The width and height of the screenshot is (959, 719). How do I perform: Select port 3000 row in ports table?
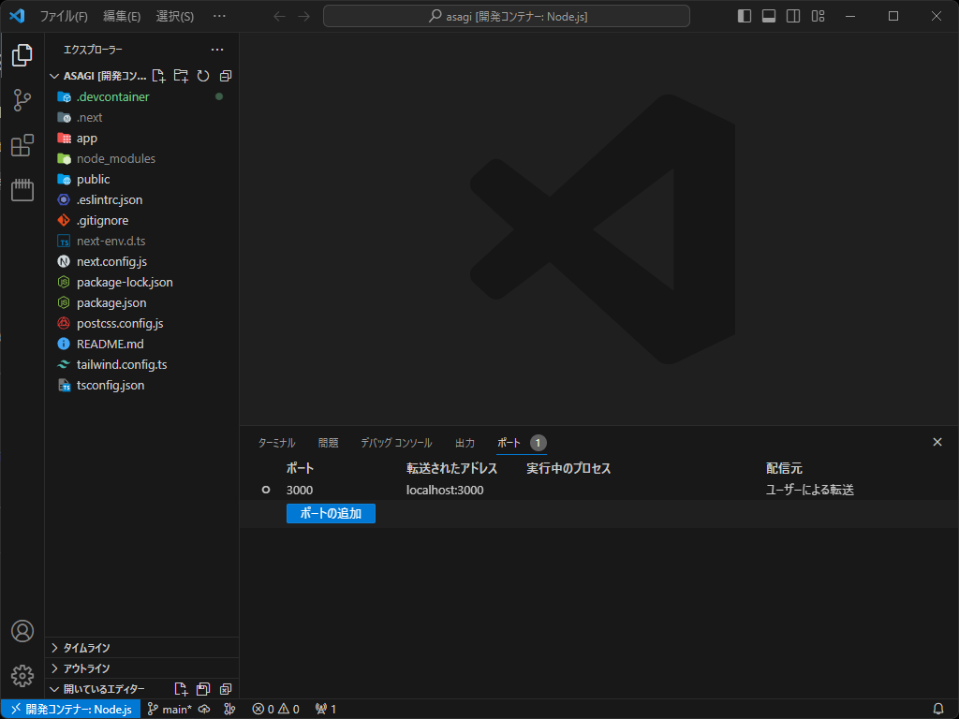pyautogui.click(x=599, y=490)
